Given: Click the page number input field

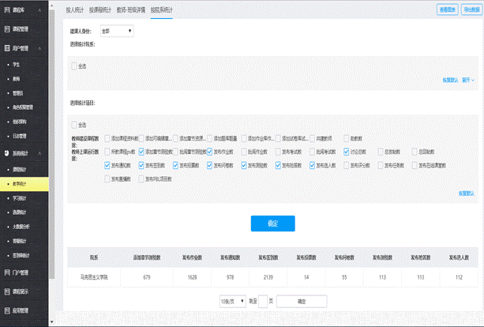Looking at the screenshot, I should pos(264,301).
